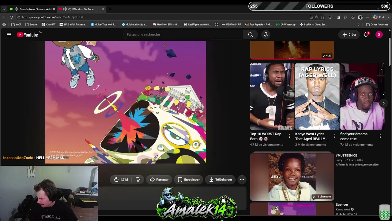Open the #MUSTBENICE playlist title
The height and width of the screenshot is (221, 392).
[346, 156]
